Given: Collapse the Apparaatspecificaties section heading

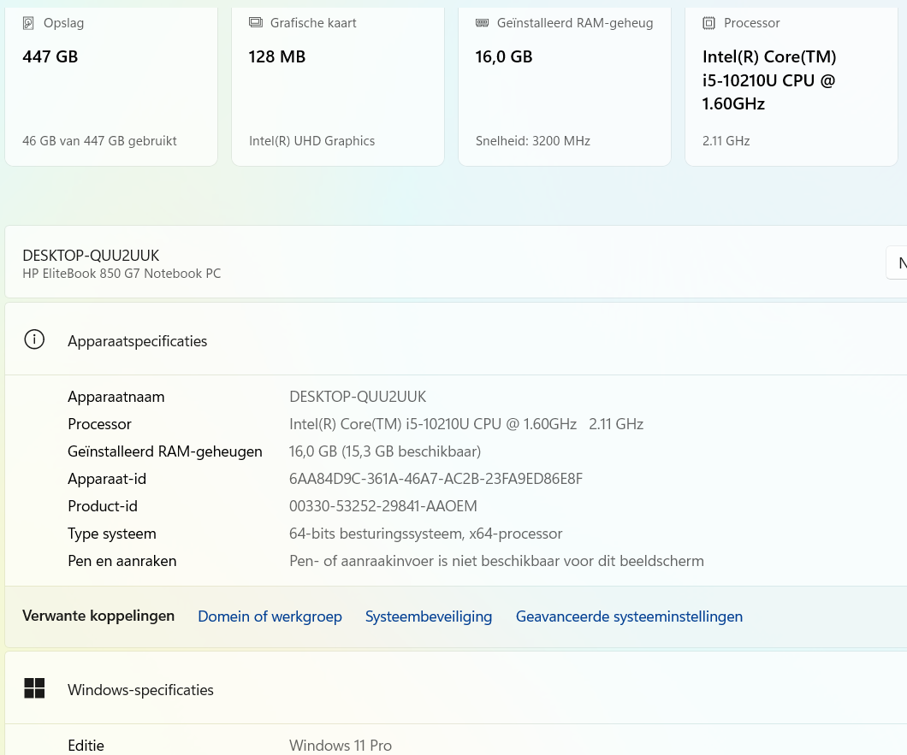Looking at the screenshot, I should 456,340.
